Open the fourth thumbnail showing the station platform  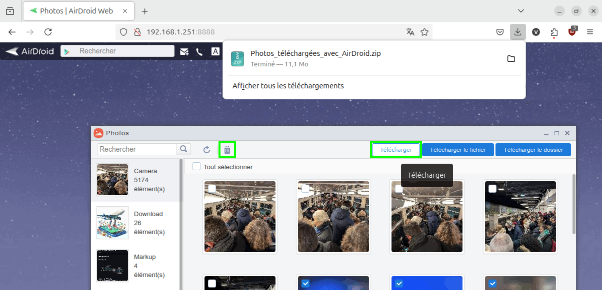(x=520, y=217)
